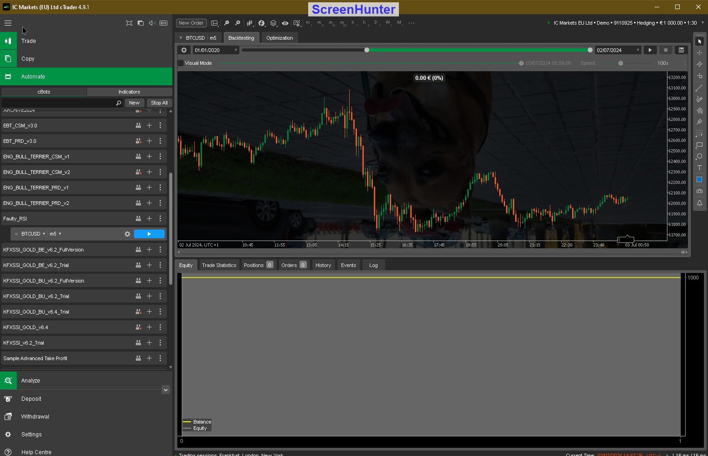Click Stop All button
The image size is (708, 456).
pos(159,103)
